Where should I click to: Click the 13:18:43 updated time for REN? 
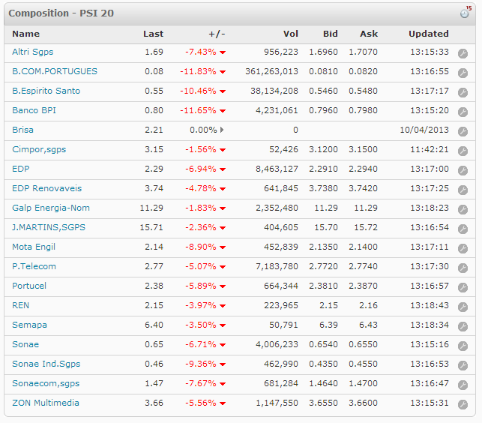(x=430, y=305)
